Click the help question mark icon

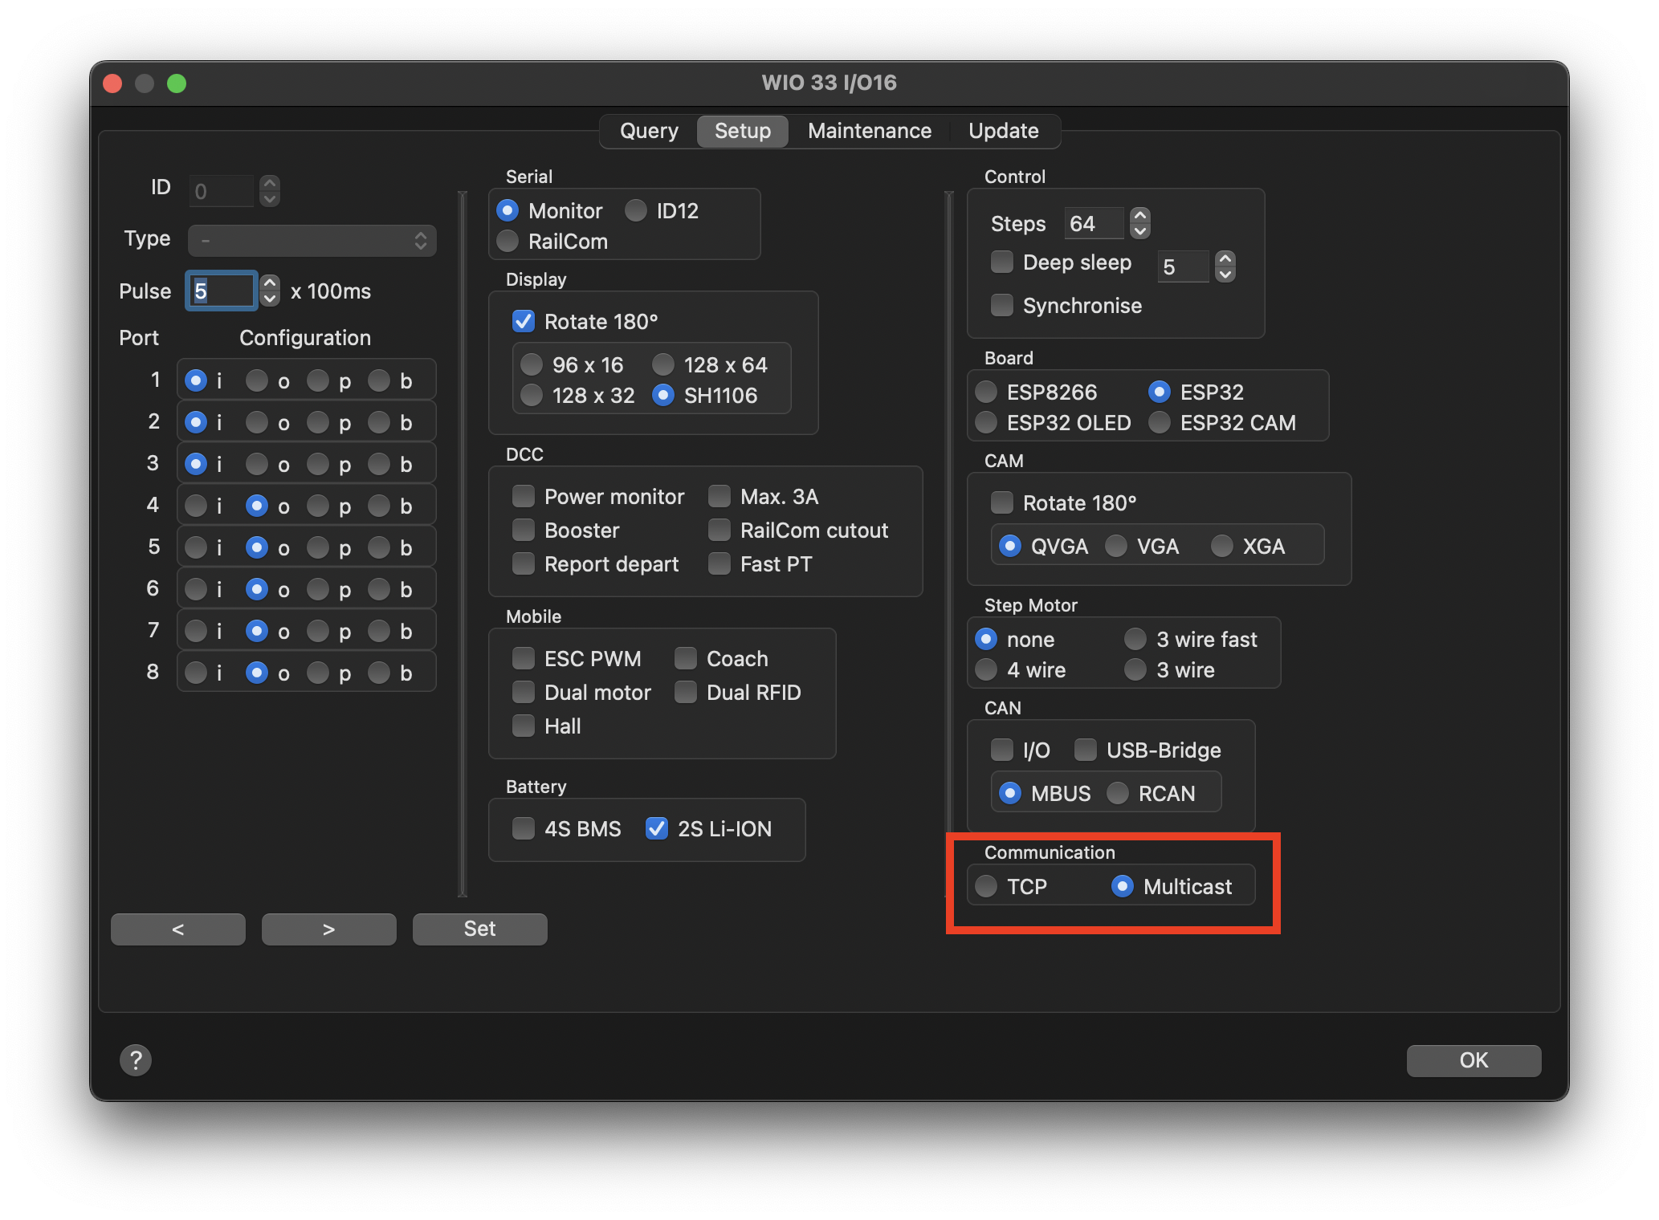(x=136, y=1059)
